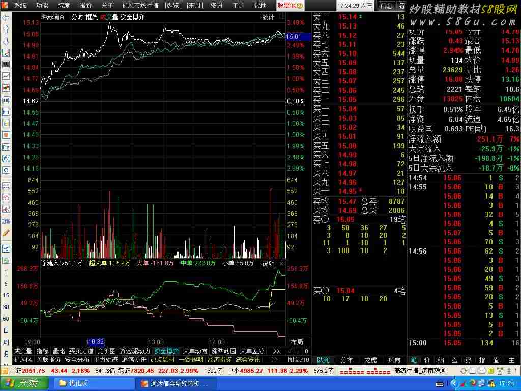Select the 资金驱动力 indicator tab

point(135,351)
